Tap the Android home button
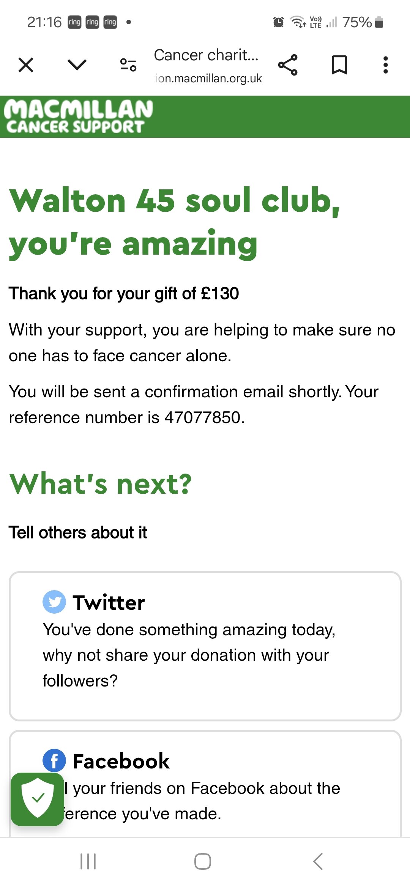Viewport: 410px width, 888px height. 203,861
